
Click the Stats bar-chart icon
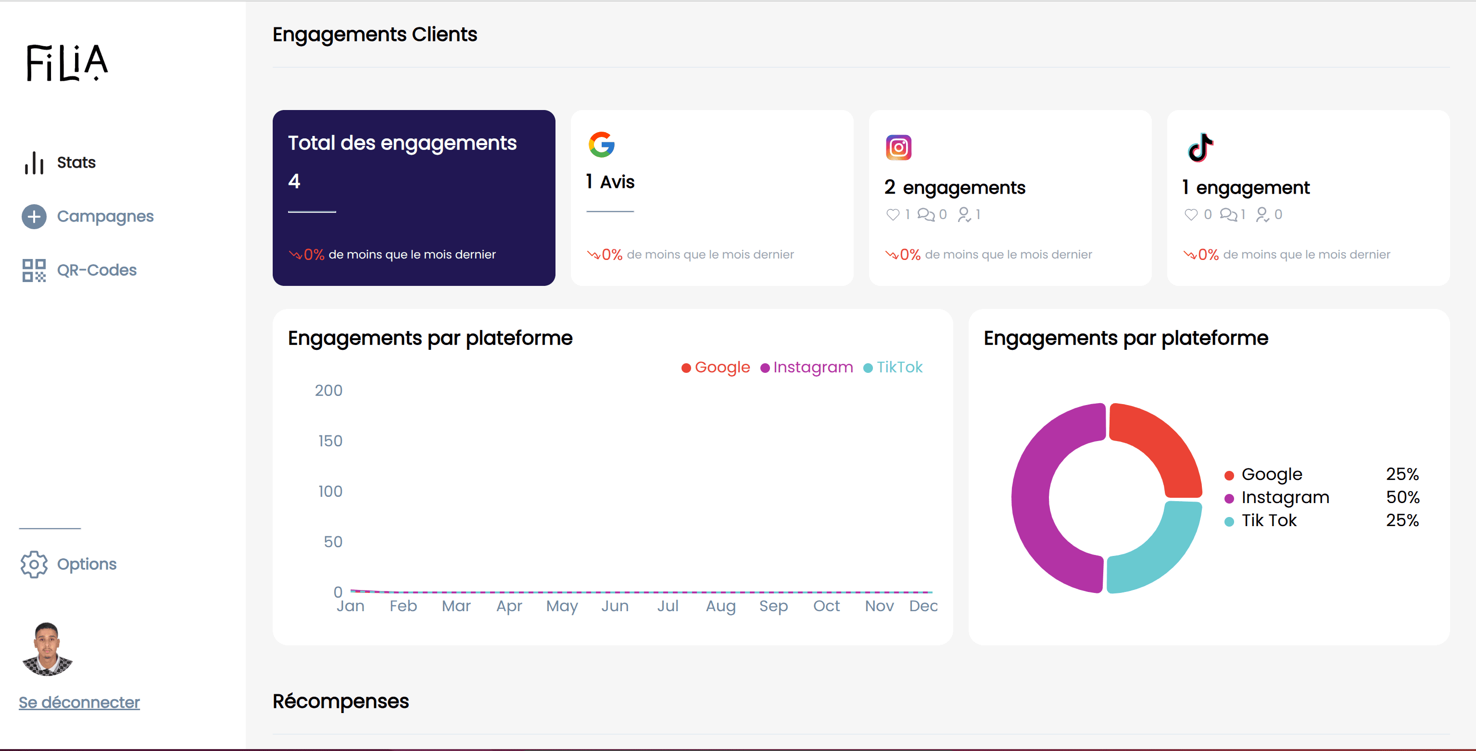tap(34, 162)
